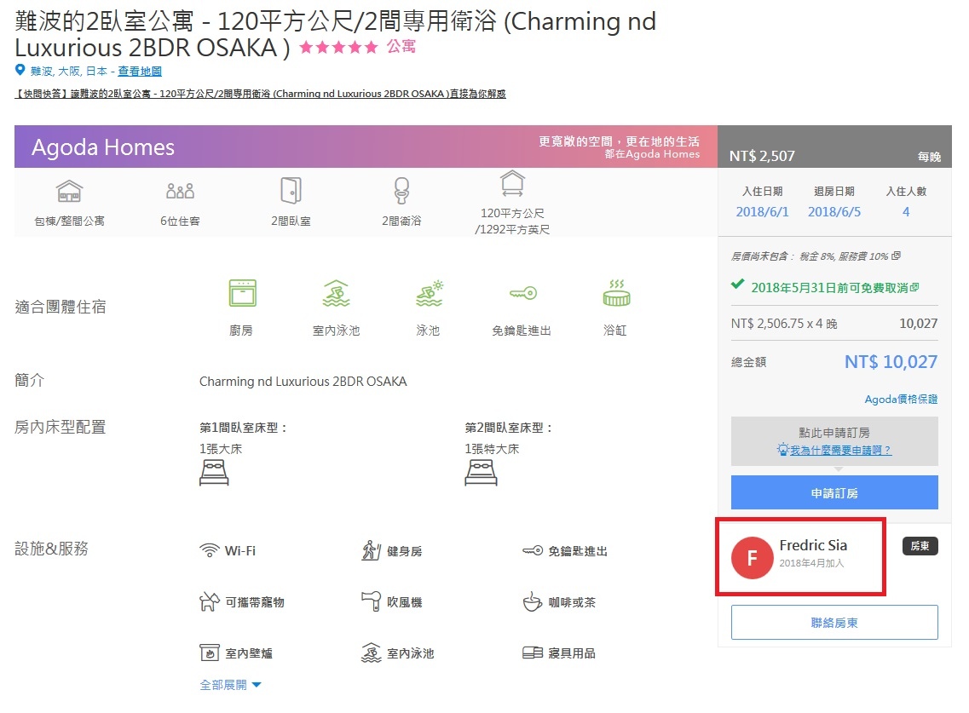The image size is (969, 713).
Task: Click the 吹風機 hair dryer icon
Action: pos(371,601)
